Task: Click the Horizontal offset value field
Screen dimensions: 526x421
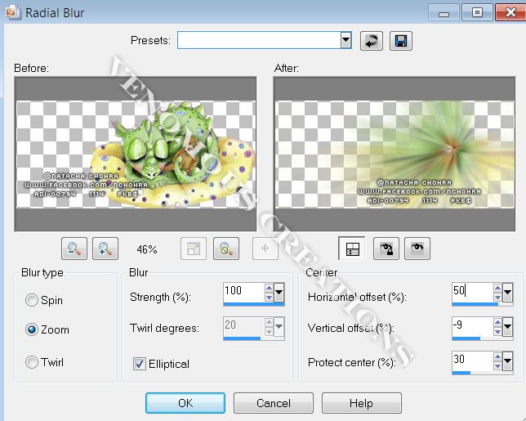Action: click(473, 291)
